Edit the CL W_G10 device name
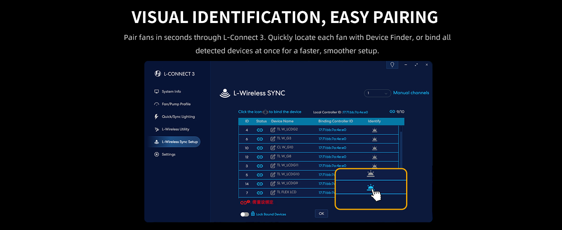562x230 pixels. [273, 148]
